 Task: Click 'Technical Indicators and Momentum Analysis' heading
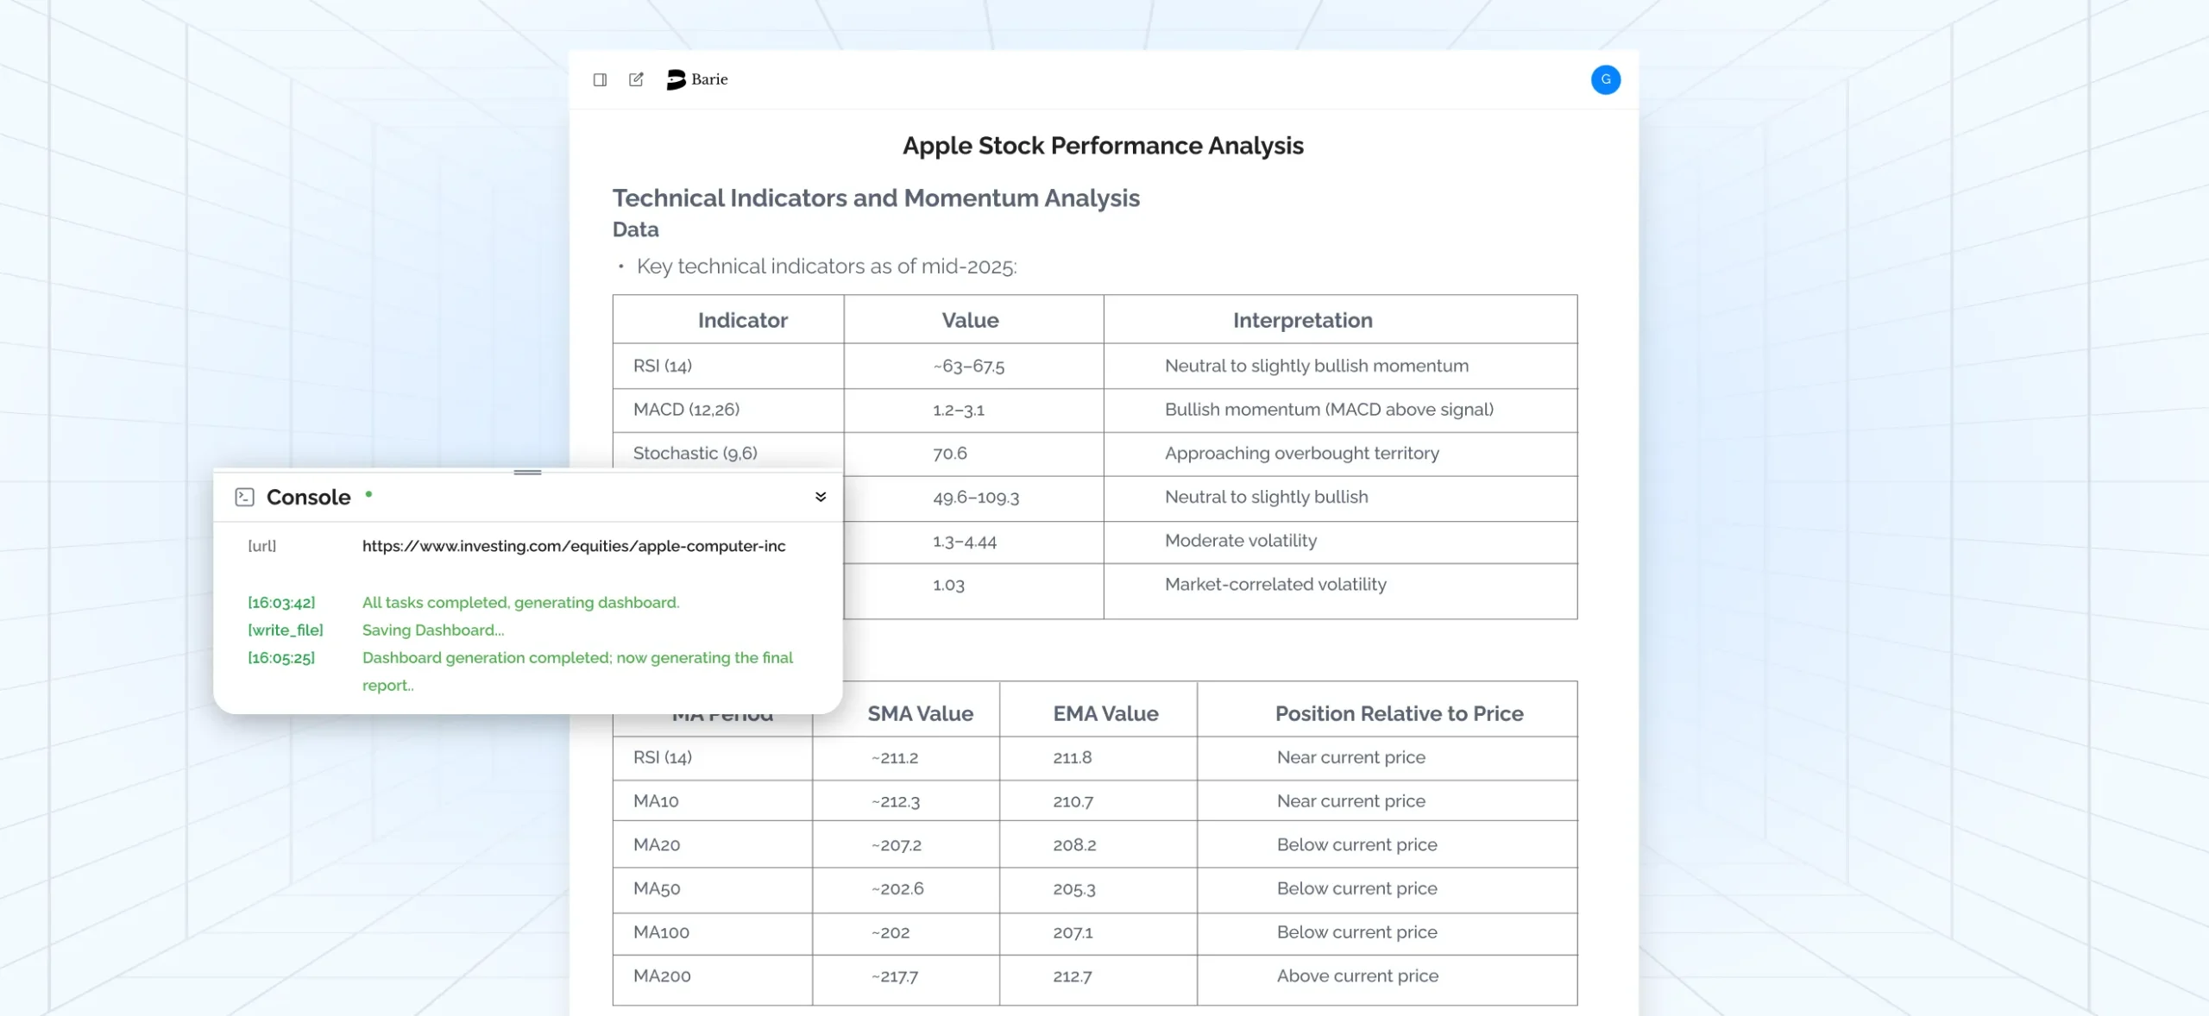[876, 198]
